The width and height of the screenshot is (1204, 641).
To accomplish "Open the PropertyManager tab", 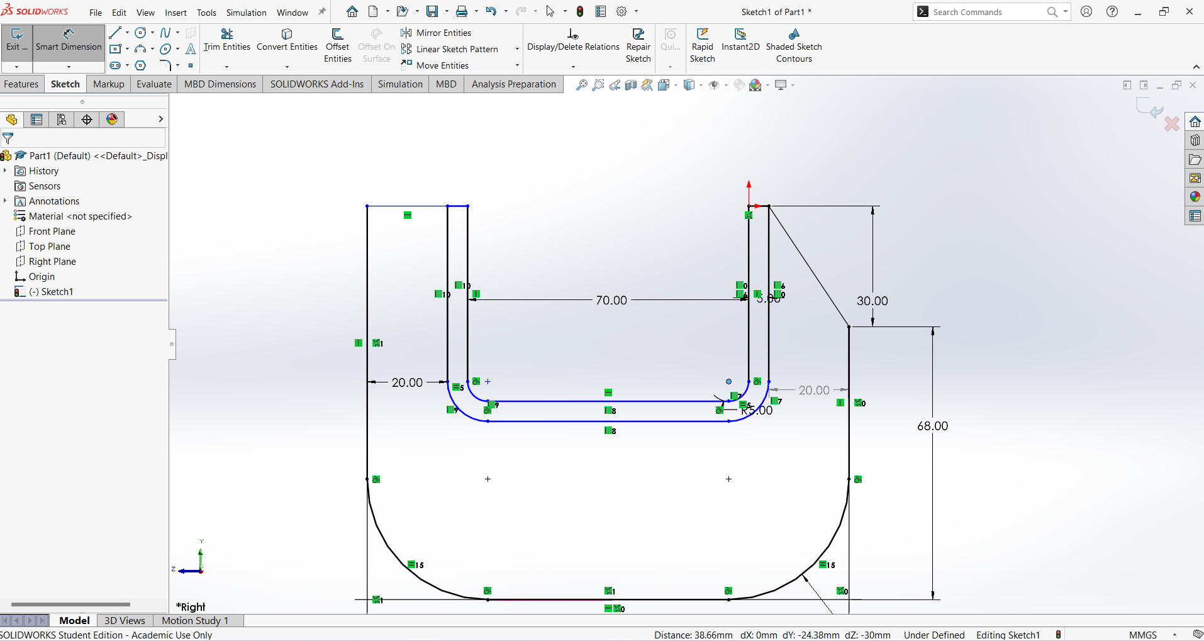I will (x=36, y=120).
